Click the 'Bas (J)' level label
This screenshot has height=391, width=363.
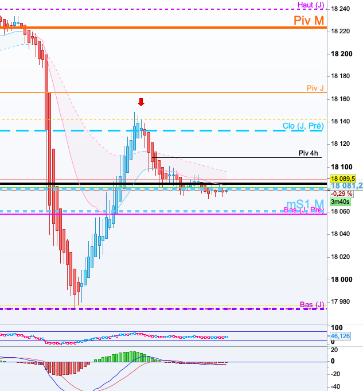[312, 304]
